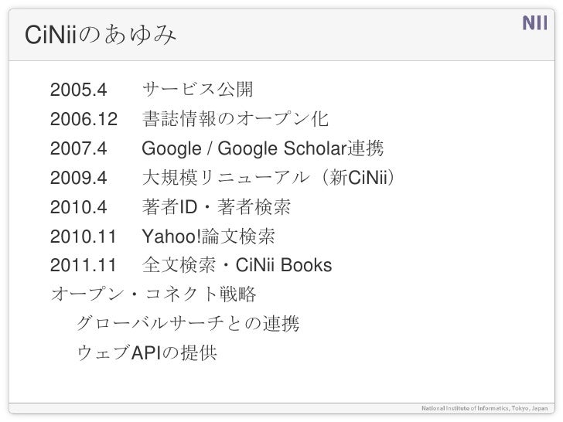Image resolution: width=563 pixels, height=422 pixels.
Task: Select the サービス公開 text line
Action: [198, 89]
